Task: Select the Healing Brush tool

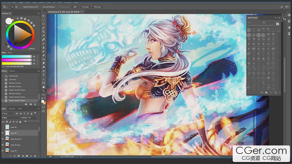Action: click(x=43, y=39)
